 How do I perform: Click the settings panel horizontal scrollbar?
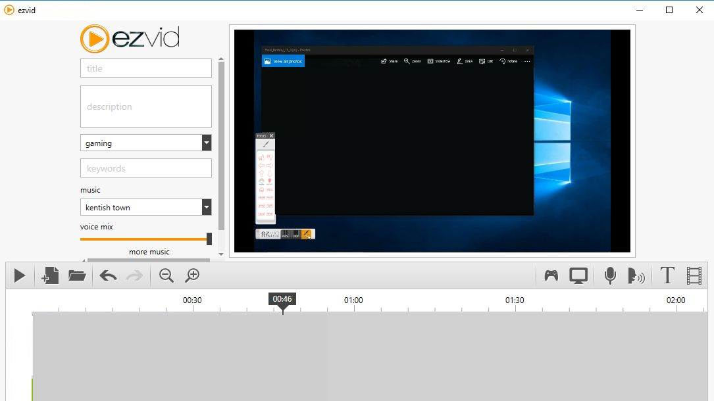149,260
